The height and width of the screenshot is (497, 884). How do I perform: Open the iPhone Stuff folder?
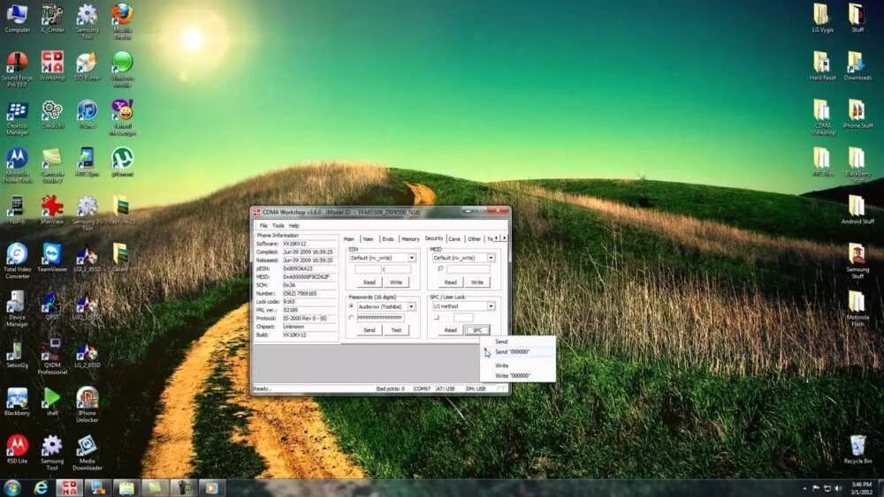tap(857, 114)
